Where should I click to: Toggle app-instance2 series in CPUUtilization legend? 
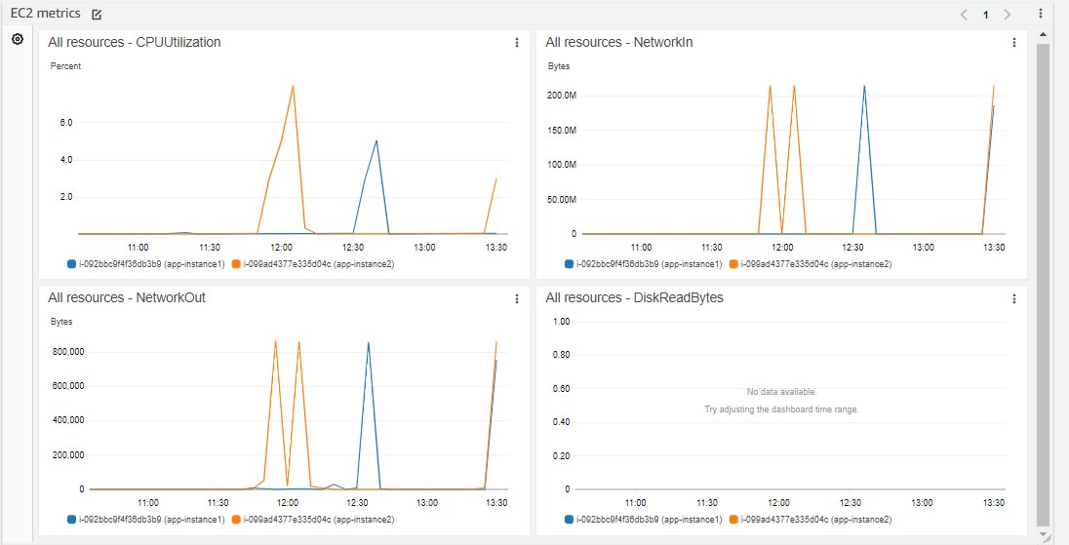tap(312, 263)
